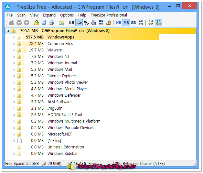Minimize the TreeSize Free window
The width and height of the screenshot is (203, 173).
pos(169,6)
